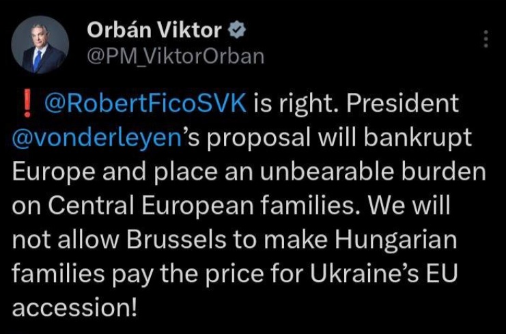Click the final word "accession!"
This screenshot has width=506, height=334.
click(75, 308)
